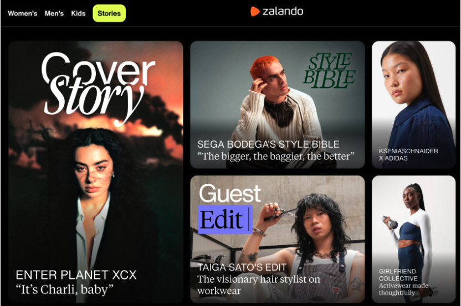Image resolution: width=461 pixels, height=306 pixels.
Task: Open Taiga Sato's Guest Edit card
Action: pyautogui.click(x=277, y=239)
